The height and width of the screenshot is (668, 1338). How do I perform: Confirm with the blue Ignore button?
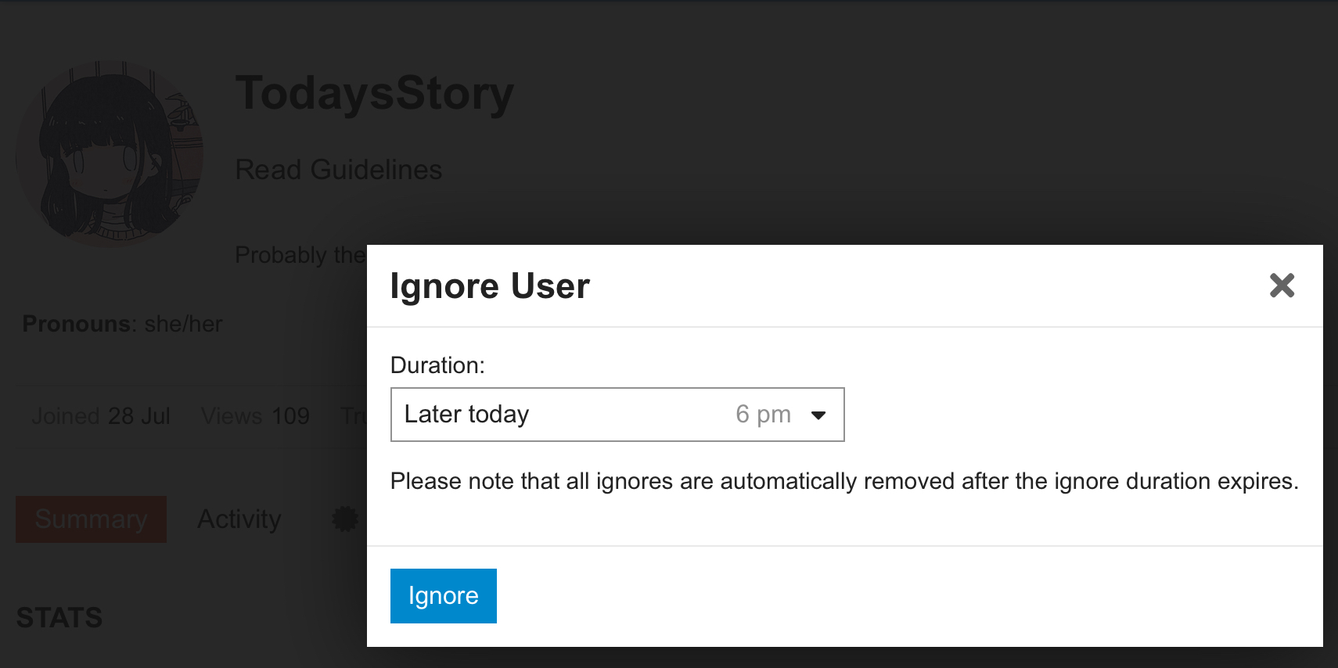pos(444,596)
